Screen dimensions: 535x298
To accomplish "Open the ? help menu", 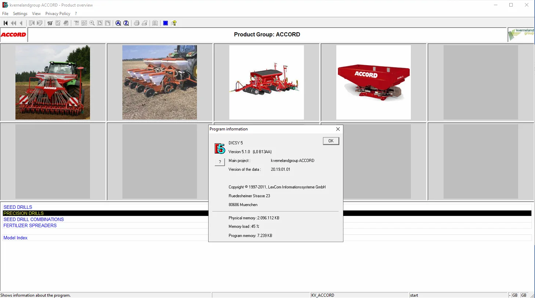I will click(76, 14).
